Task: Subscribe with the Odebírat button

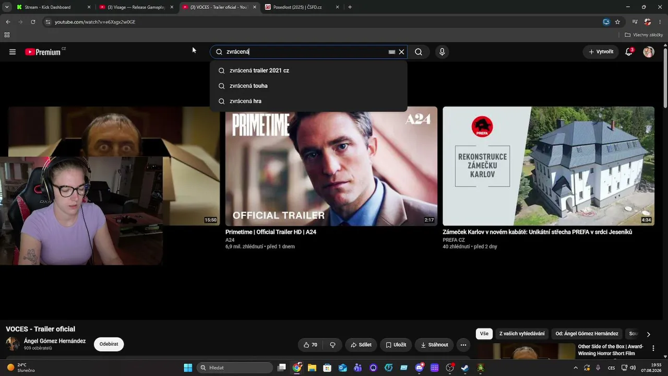Action: 109,344
